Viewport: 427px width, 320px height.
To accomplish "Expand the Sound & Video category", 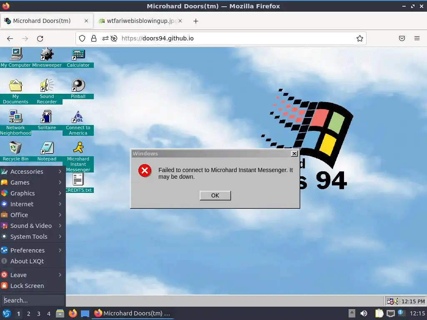I will click(33, 226).
